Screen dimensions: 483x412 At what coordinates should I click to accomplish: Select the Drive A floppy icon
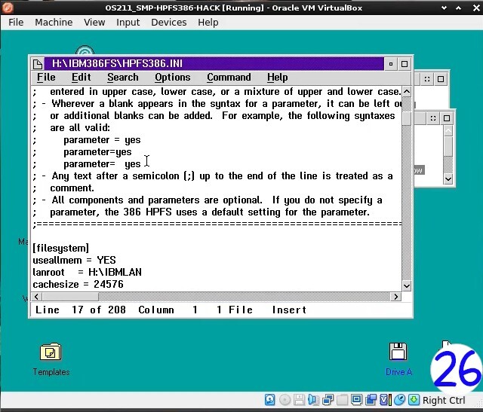(398, 352)
